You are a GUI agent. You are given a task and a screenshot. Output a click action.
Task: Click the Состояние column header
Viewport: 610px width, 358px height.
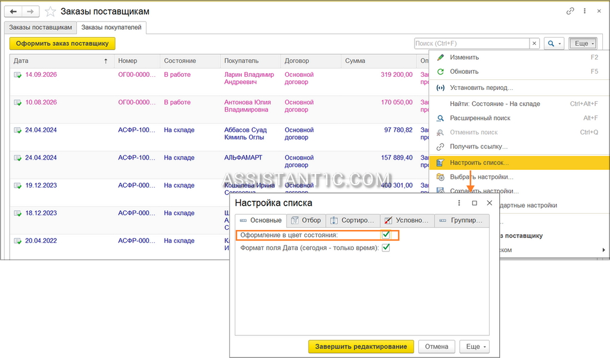tap(190, 61)
